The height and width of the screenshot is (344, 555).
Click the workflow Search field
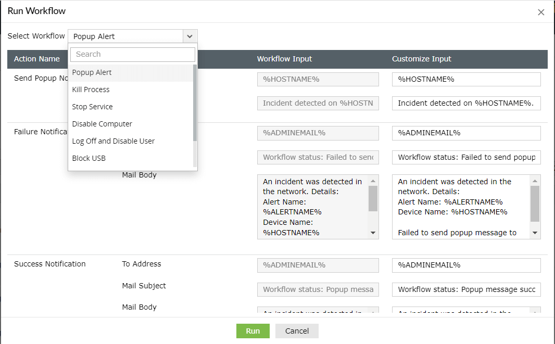(133, 54)
